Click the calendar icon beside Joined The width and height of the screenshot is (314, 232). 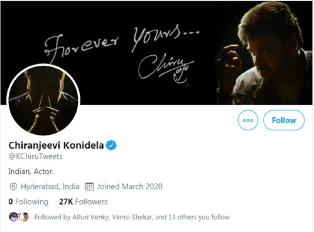[89, 187]
